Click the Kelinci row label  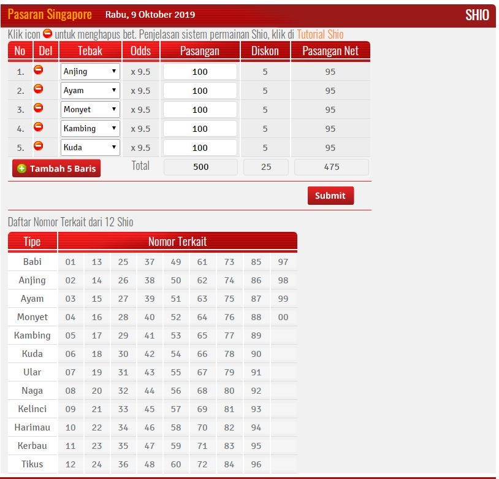(32, 409)
